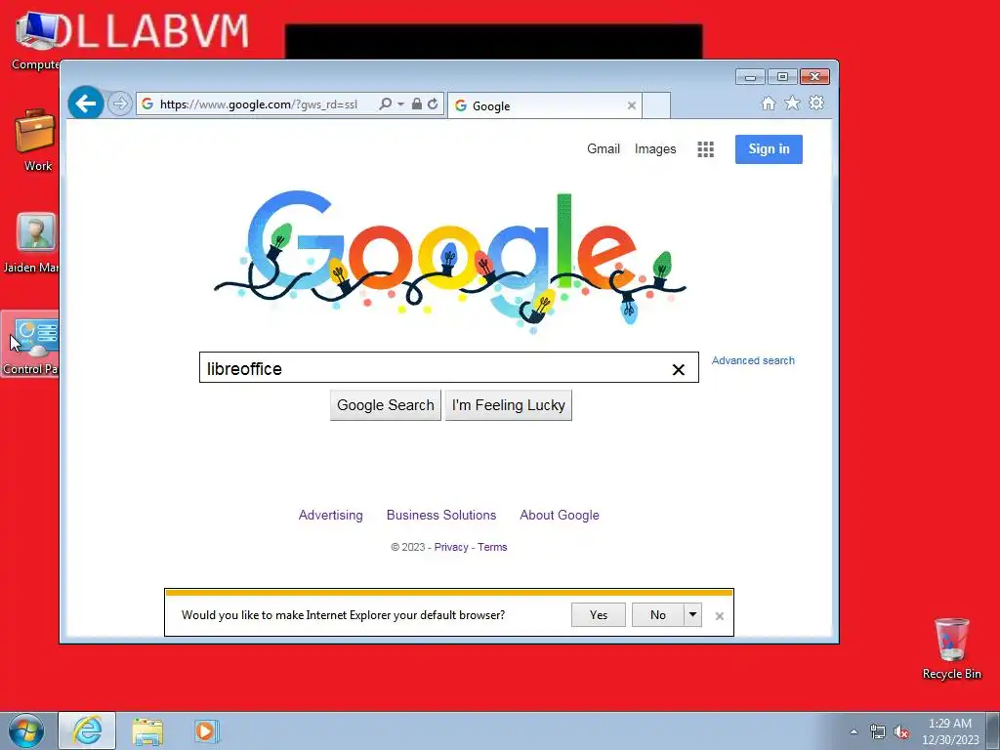Click the muted volume tray icon

[x=901, y=731]
